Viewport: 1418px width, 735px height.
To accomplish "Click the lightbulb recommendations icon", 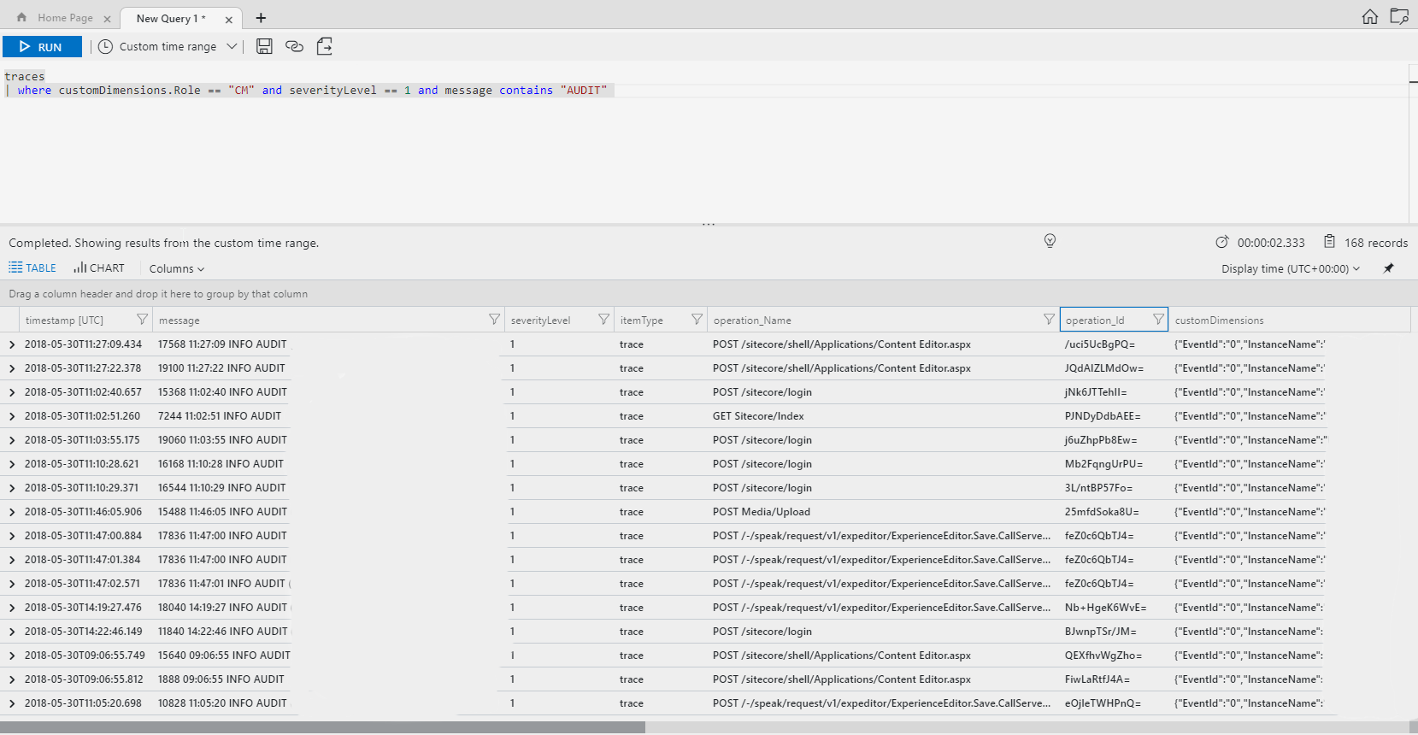I will [x=1050, y=241].
